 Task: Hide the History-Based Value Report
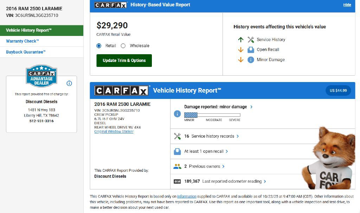pyautogui.click(x=347, y=5)
